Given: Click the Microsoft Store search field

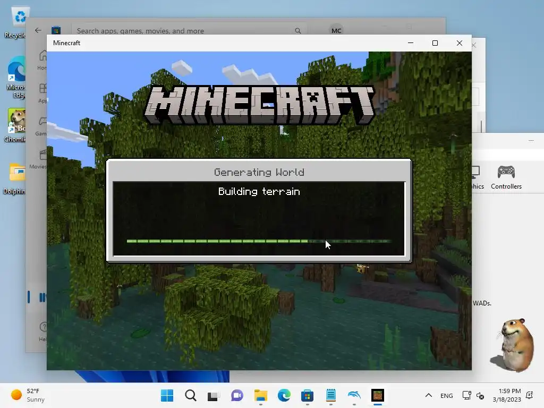Looking at the screenshot, I should [x=190, y=30].
